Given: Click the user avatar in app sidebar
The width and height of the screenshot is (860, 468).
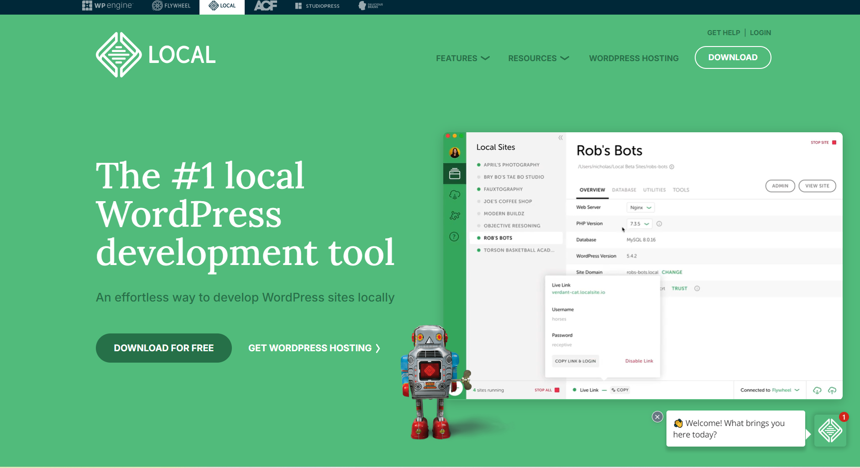Looking at the screenshot, I should pyautogui.click(x=455, y=152).
